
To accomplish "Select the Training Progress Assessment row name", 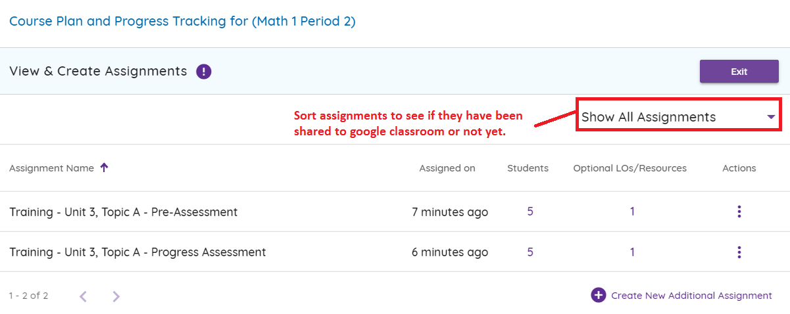I will (137, 252).
